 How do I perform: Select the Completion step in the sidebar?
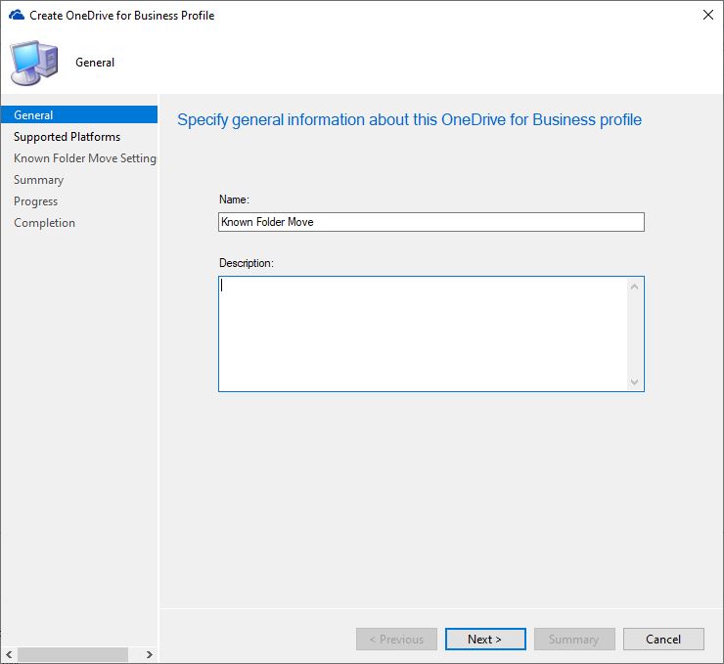[x=44, y=223]
